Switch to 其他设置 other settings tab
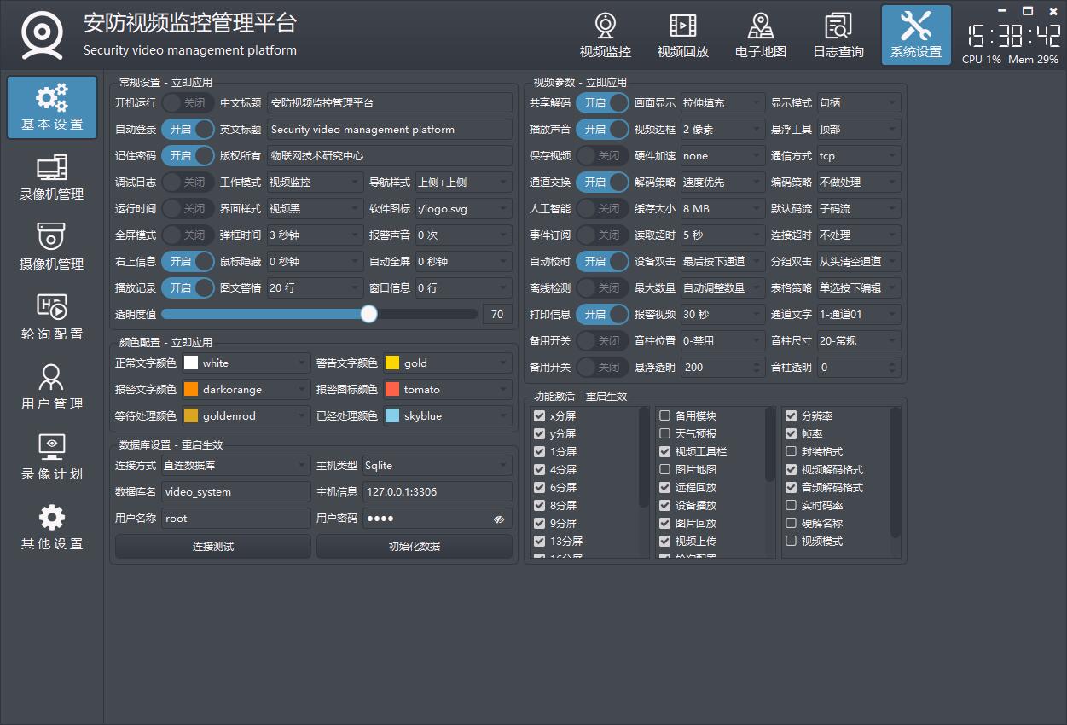Screen dimensions: 1067x725 point(52,527)
